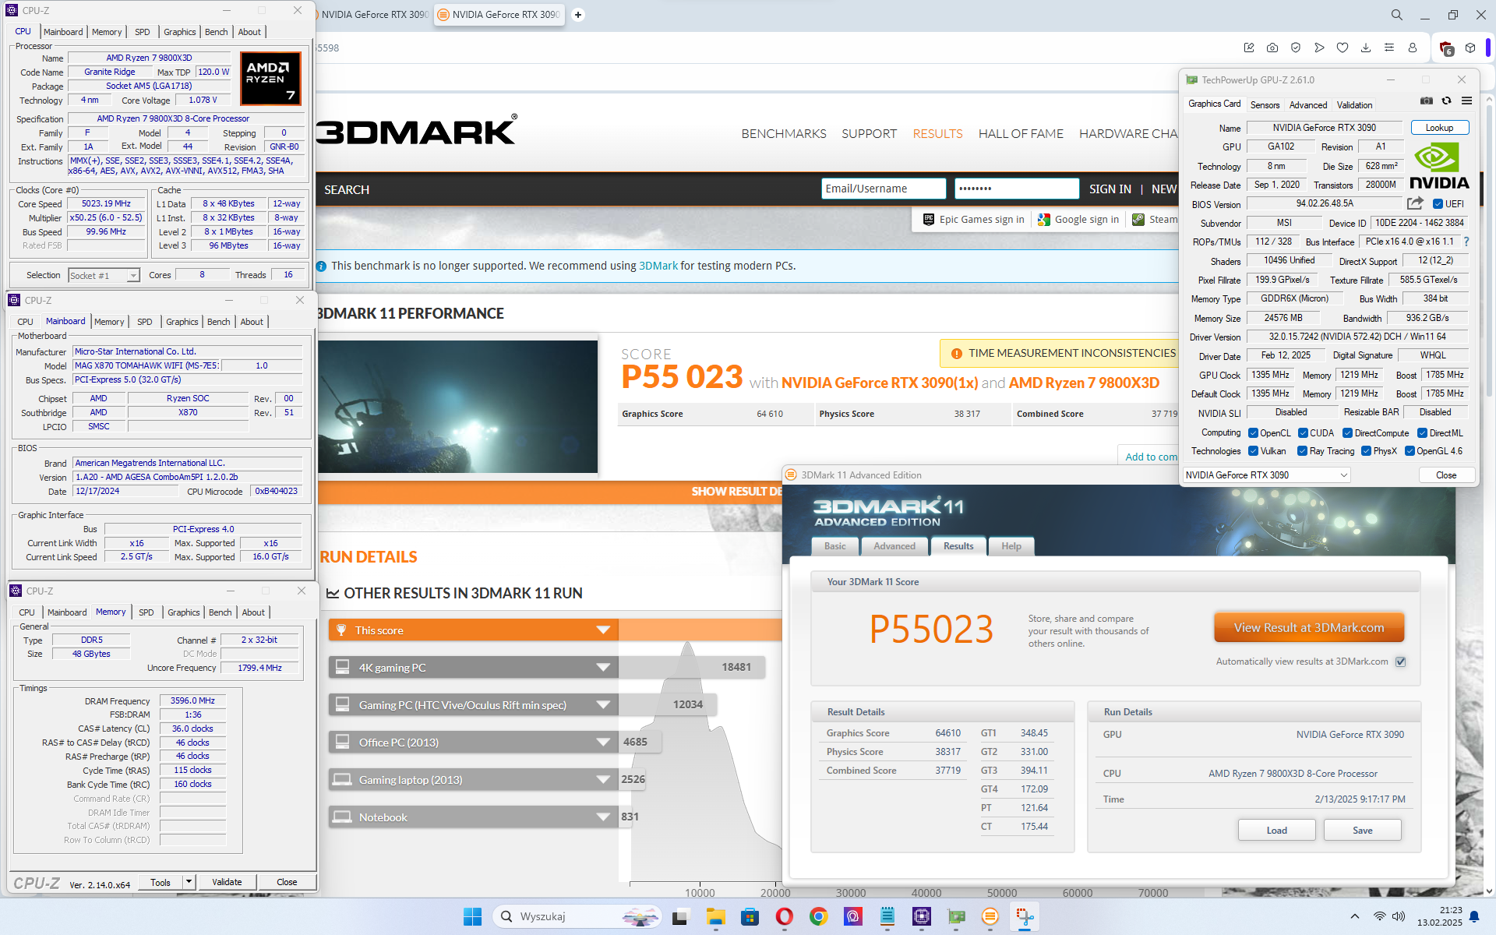Screen dimensions: 1496x935
Task: Toggle automatically view results at 3DMark.com
Action: [x=1400, y=662]
